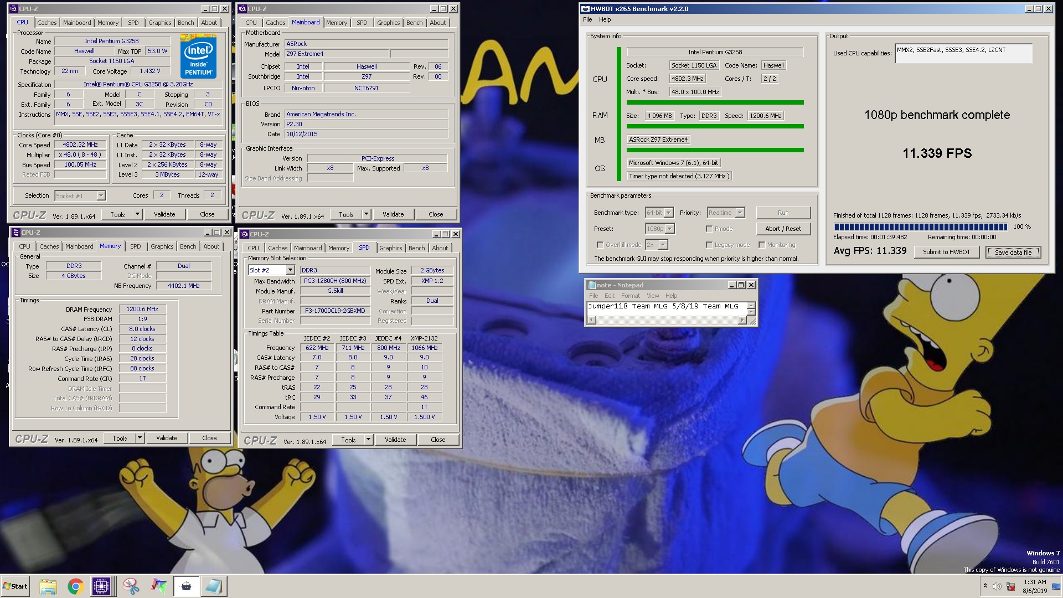The height and width of the screenshot is (598, 1063).
Task: Click the Part Number F3-17000CL9-2GBXMD field
Action: (x=335, y=311)
